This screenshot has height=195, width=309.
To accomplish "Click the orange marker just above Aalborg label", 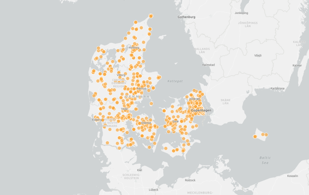I will click(x=135, y=44).
